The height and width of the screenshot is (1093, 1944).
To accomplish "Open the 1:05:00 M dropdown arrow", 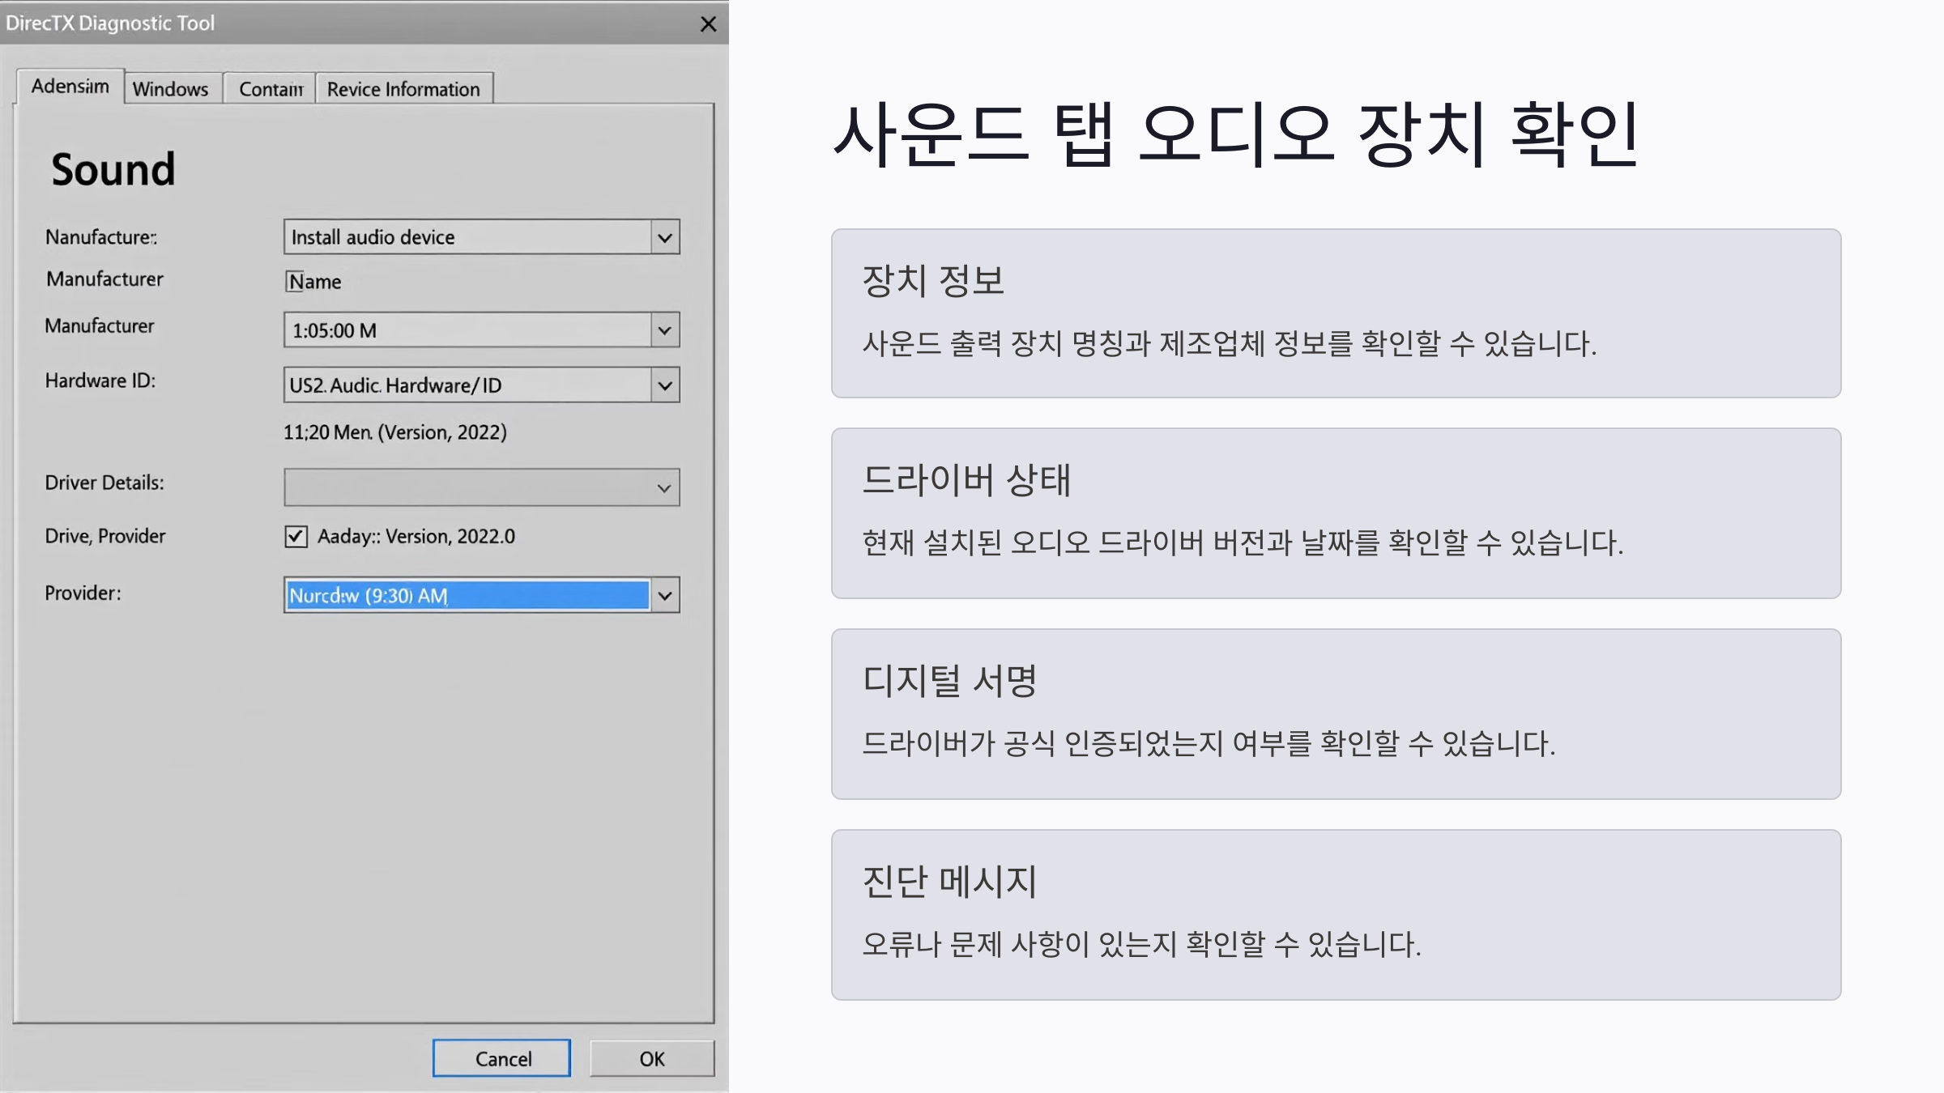I will (x=665, y=330).
